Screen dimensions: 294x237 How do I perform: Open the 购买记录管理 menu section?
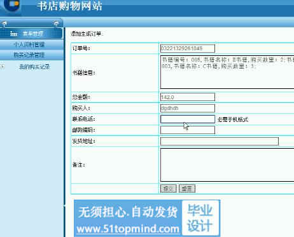[x=31, y=55]
